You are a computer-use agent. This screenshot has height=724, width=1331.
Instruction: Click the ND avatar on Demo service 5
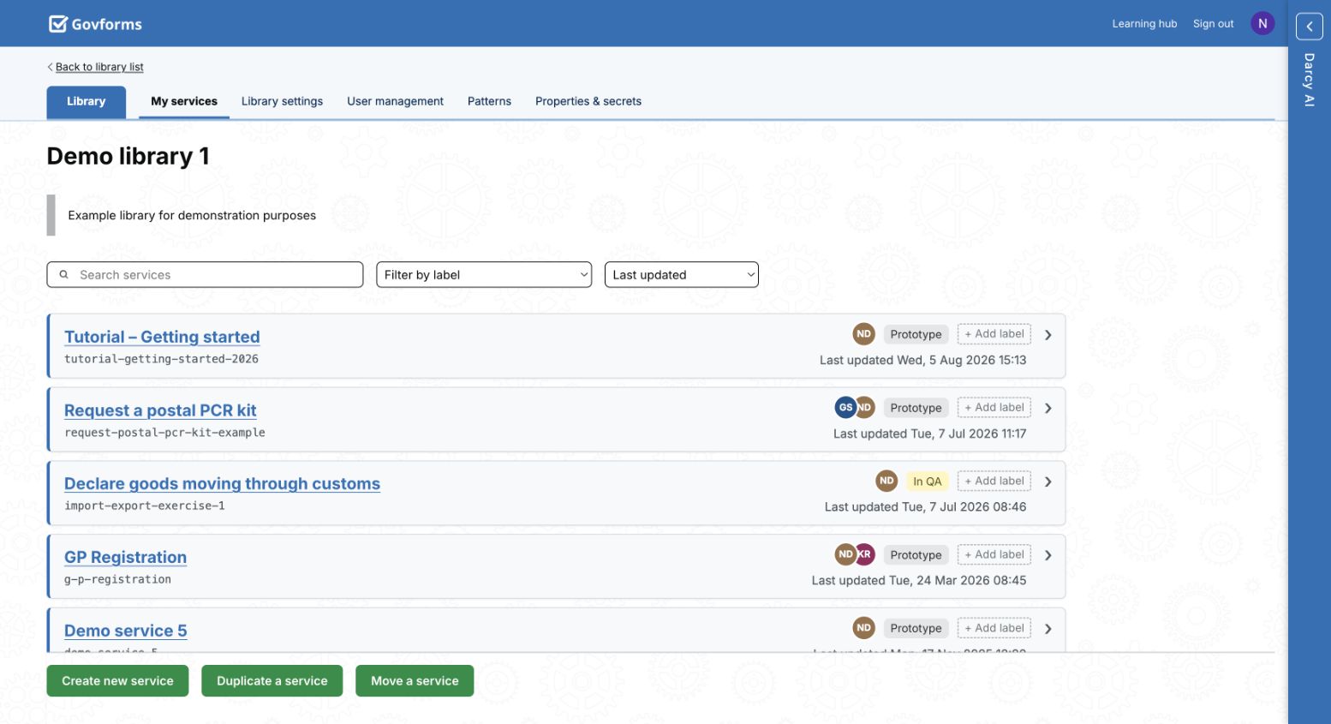point(863,628)
